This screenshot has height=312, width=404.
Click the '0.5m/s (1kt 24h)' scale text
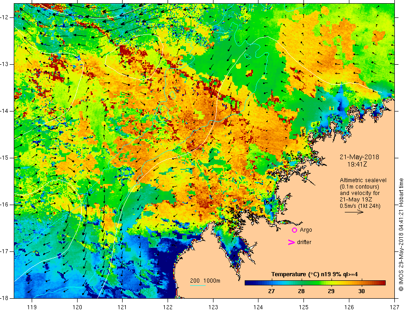pos(360,206)
